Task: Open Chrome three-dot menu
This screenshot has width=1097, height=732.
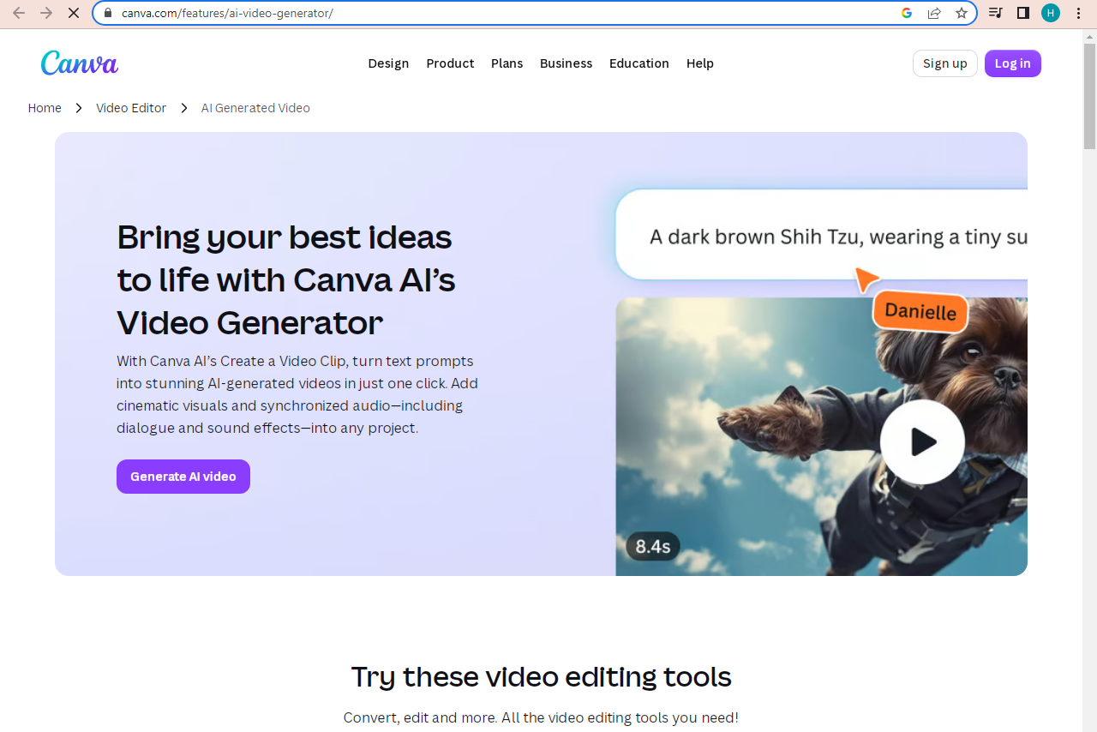Action: tap(1078, 13)
